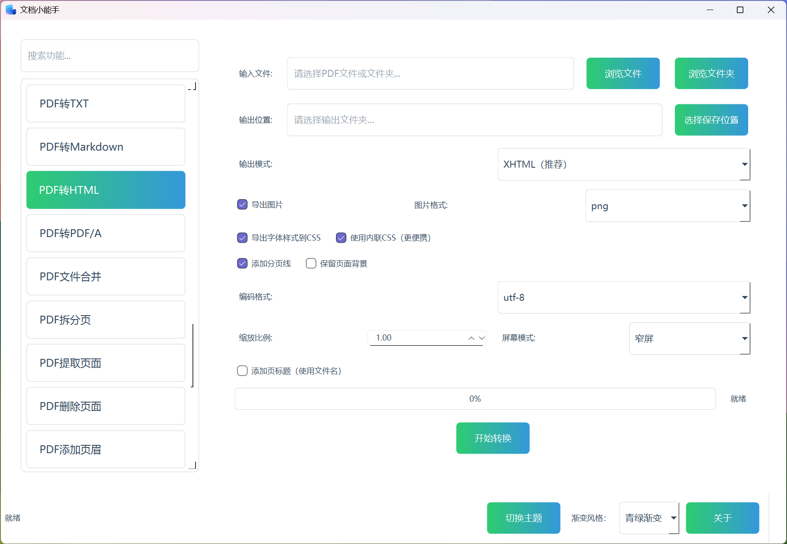Screen dimensions: 787x544
Task: Select PDF转Markdown in the function list
Action: [x=106, y=147]
